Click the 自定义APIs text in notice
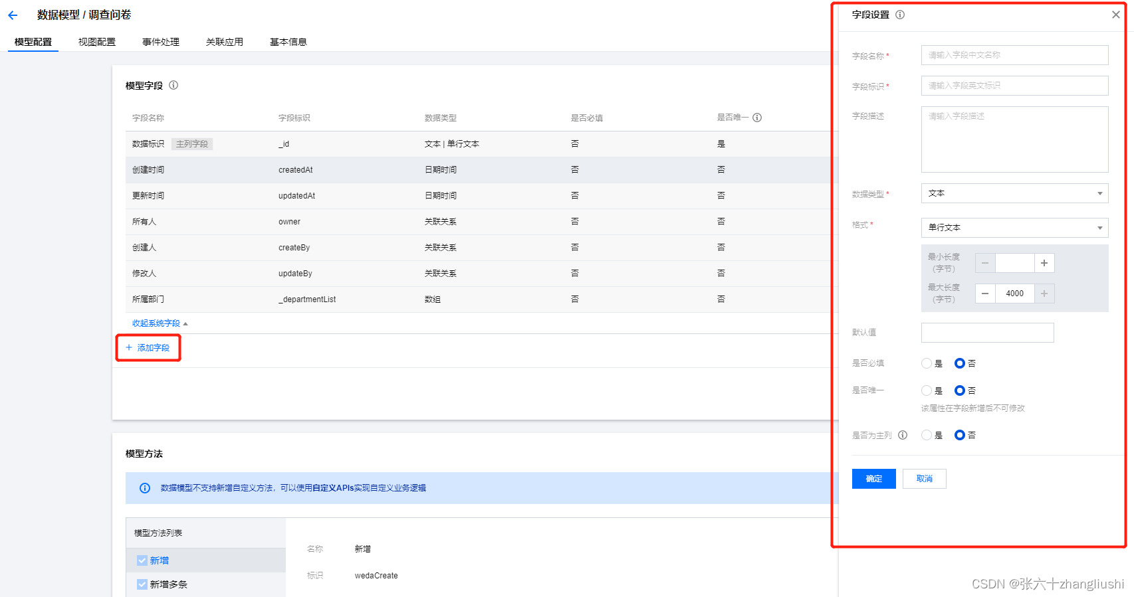 (x=333, y=488)
